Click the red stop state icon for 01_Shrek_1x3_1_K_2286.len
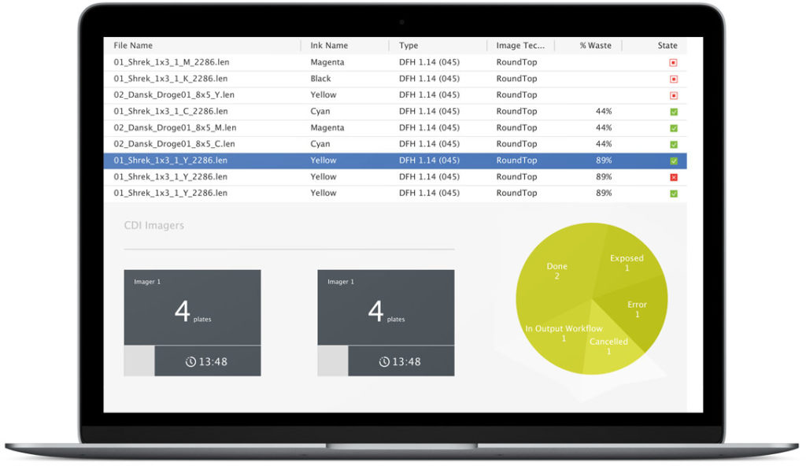This screenshot has width=806, height=466. (674, 80)
